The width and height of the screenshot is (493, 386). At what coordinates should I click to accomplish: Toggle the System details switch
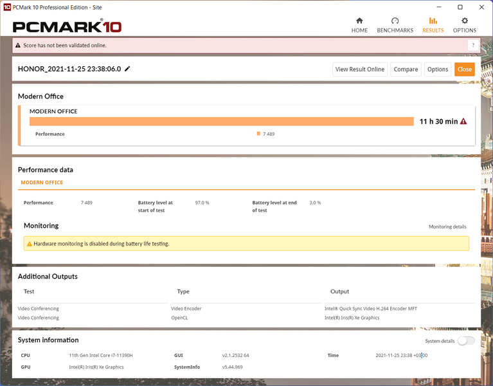click(x=466, y=341)
